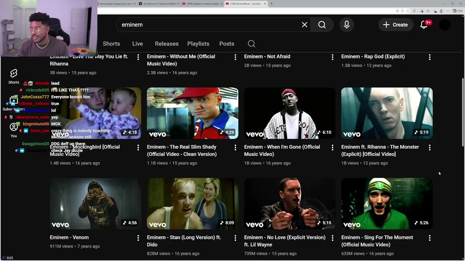Play the No Love video thumbnail
The width and height of the screenshot is (465, 261).
pos(290,203)
